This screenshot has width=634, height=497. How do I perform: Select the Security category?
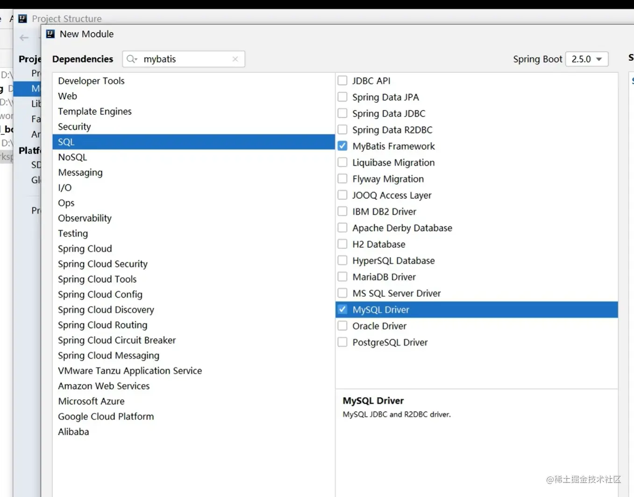click(194, 127)
